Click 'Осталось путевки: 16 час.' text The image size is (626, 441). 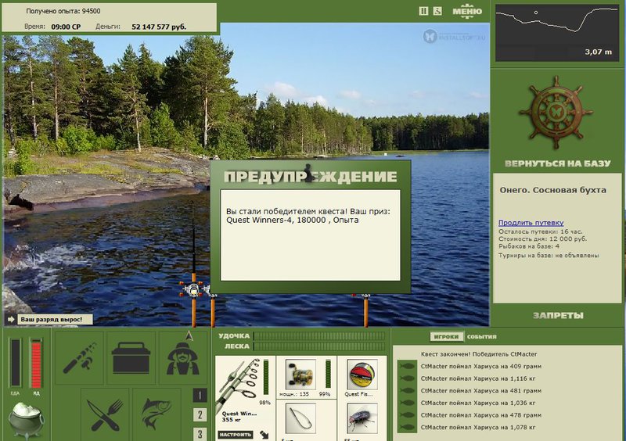point(541,231)
